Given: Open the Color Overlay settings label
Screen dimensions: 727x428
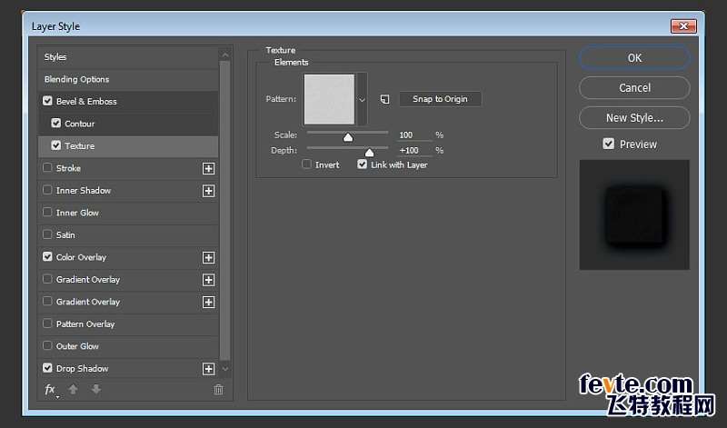Looking at the screenshot, I should (81, 257).
